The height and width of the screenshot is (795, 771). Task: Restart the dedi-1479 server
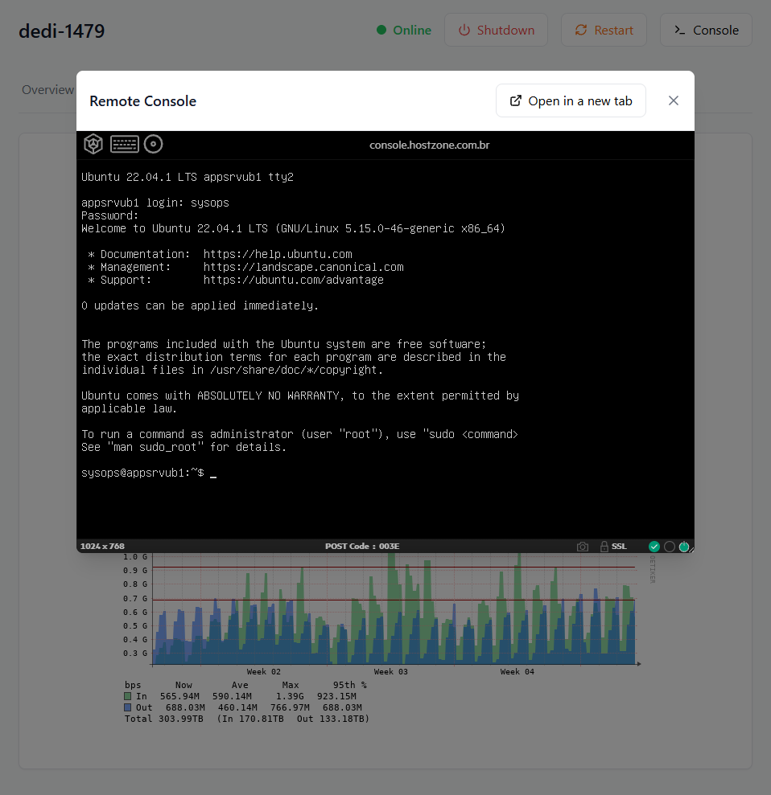coord(604,30)
